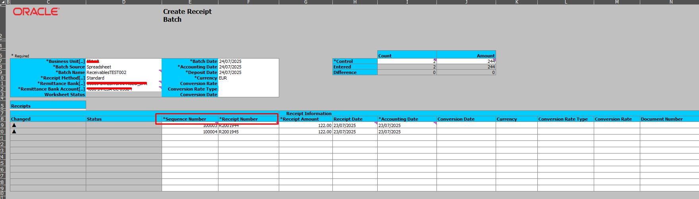
Task: Click the Receipt Amount column header
Action: click(x=306, y=119)
